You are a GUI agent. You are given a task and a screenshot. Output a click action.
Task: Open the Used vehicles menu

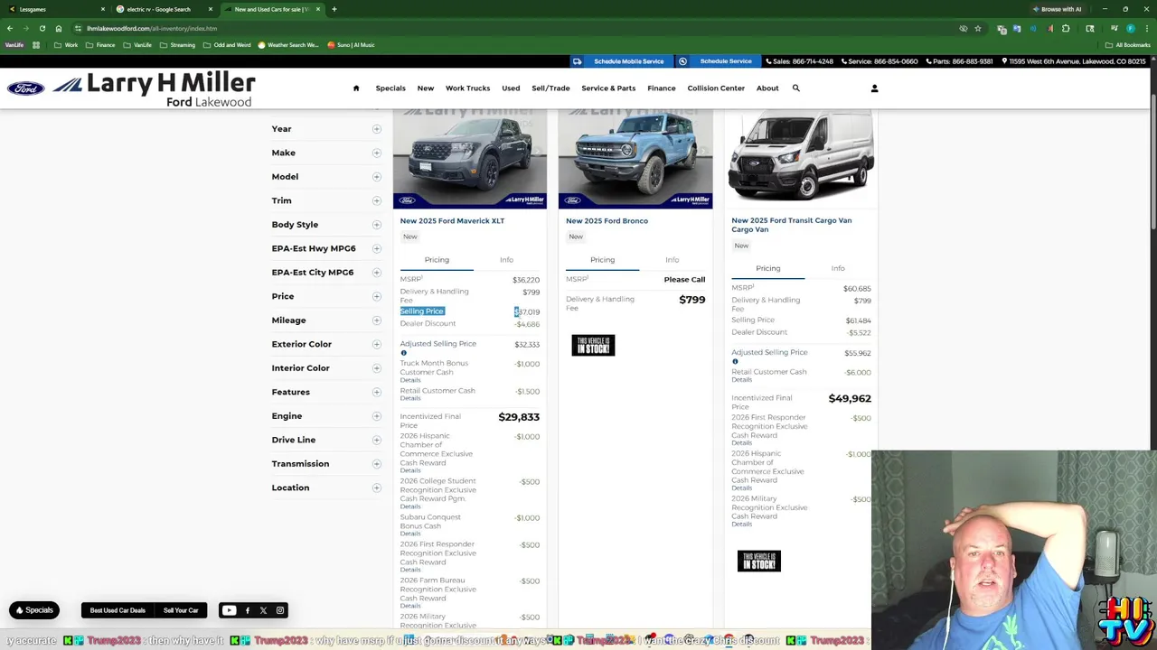coord(511,88)
